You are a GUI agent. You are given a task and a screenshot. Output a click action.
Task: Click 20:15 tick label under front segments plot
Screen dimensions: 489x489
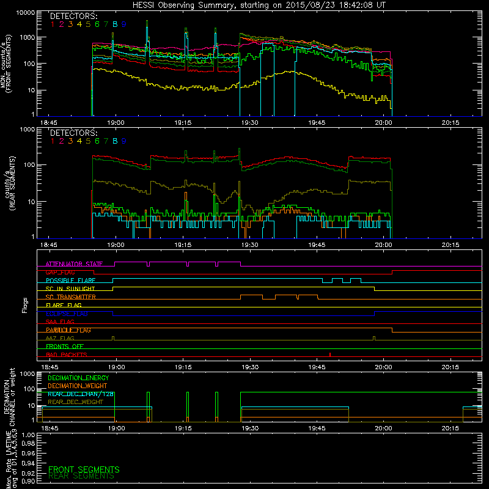450,123
